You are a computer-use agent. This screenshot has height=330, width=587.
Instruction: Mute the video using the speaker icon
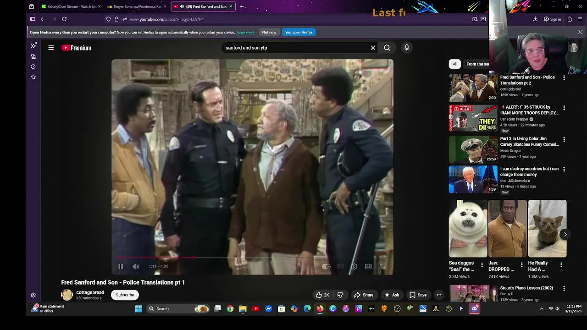pyautogui.click(x=136, y=266)
